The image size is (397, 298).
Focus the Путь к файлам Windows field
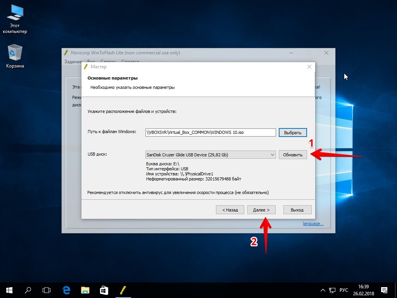click(x=211, y=133)
